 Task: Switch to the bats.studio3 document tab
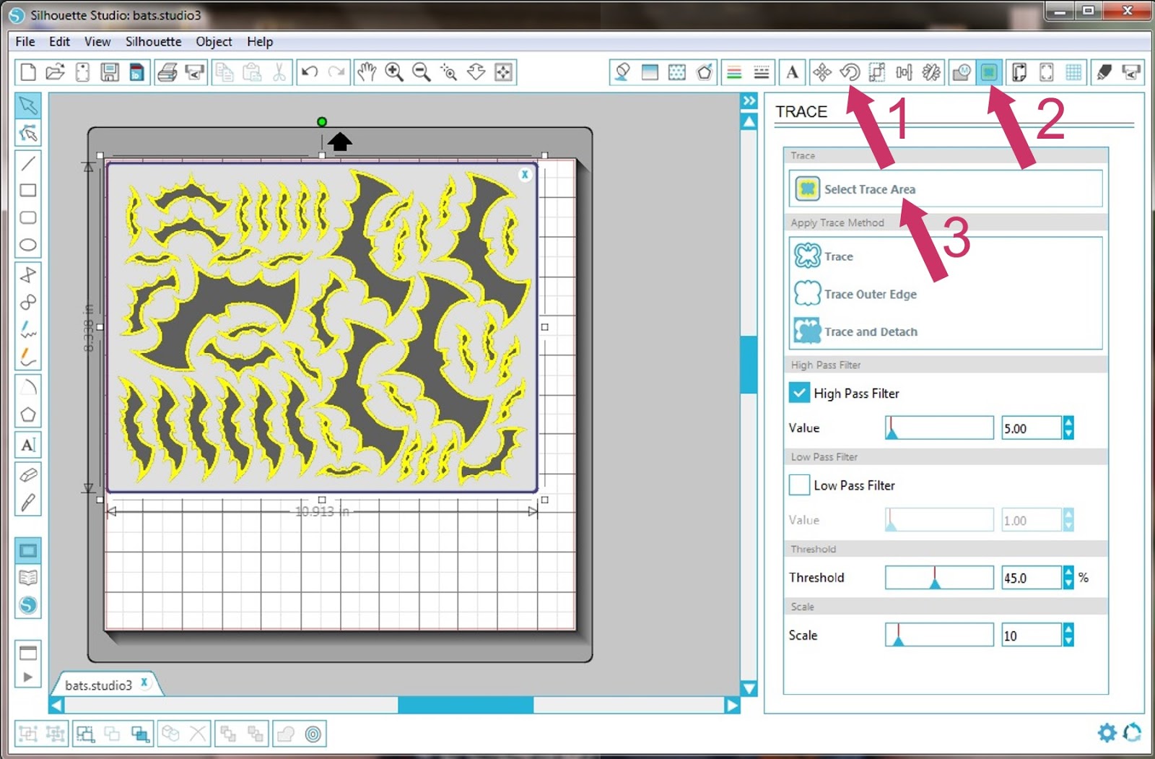(99, 685)
